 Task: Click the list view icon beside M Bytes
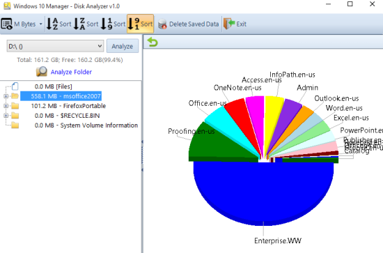tap(6, 24)
